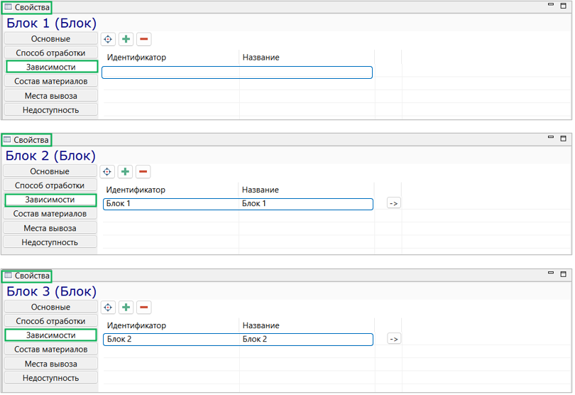Viewport: 575px width, 395px height.
Task: Open Основные section in Блок 2 panel
Action: tap(50, 171)
